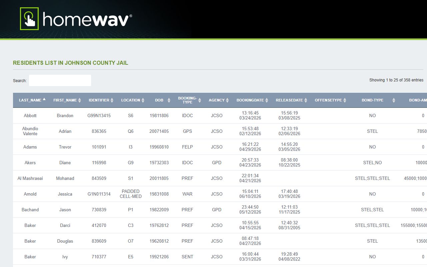This screenshot has height=267, width=427.
Task: Select first name 'Brandon'
Action: (65, 115)
